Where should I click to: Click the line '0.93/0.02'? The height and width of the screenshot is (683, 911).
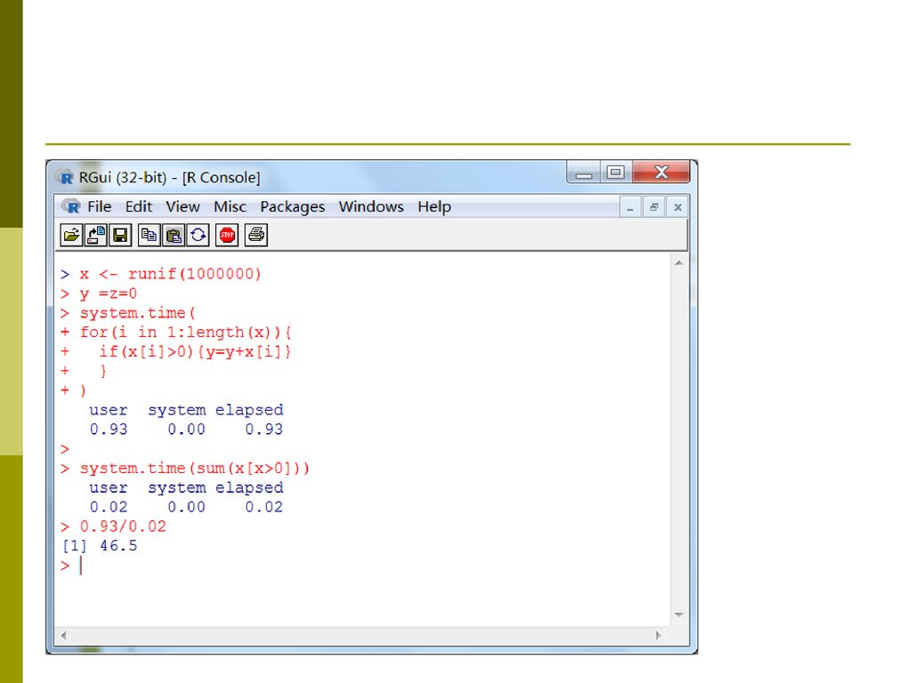[x=123, y=526]
